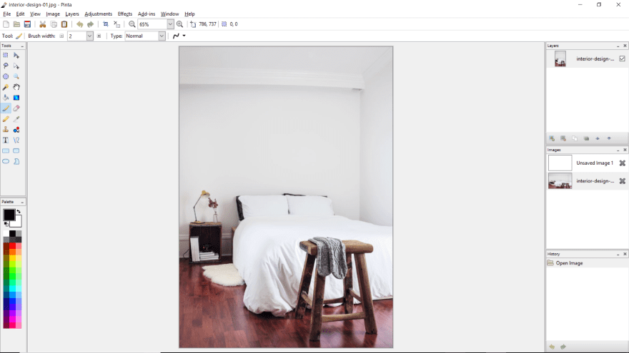Image resolution: width=629 pixels, height=353 pixels.
Task: Close the Layers panel
Action: [625, 46]
